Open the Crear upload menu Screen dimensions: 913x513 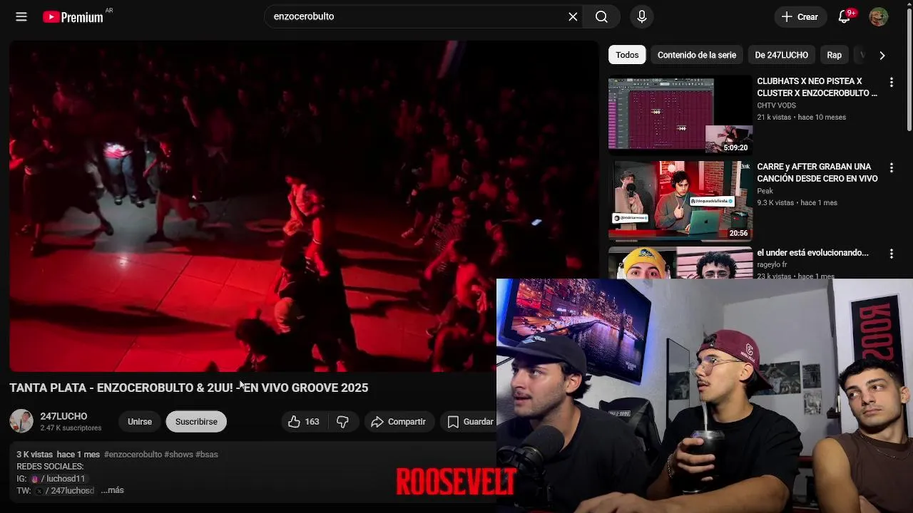pos(800,16)
